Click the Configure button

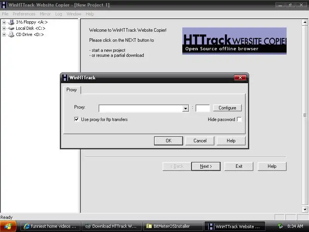(x=227, y=108)
